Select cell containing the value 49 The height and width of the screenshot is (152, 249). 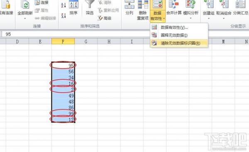pyautogui.click(x=63, y=95)
